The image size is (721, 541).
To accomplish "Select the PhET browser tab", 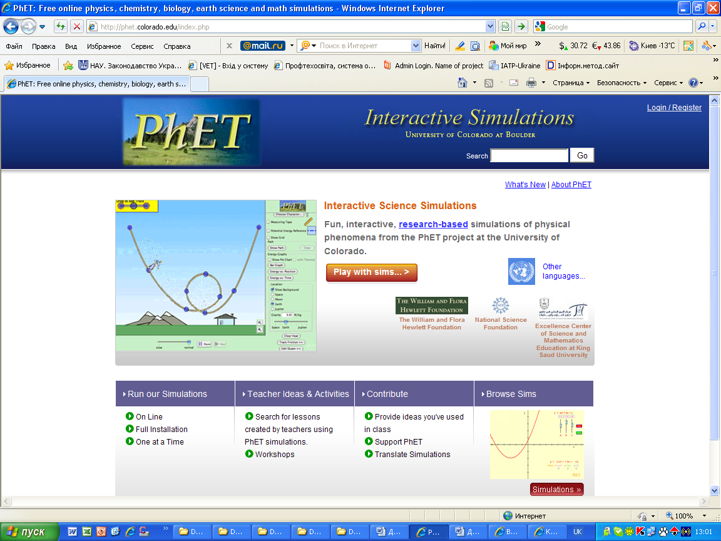I will [x=96, y=84].
